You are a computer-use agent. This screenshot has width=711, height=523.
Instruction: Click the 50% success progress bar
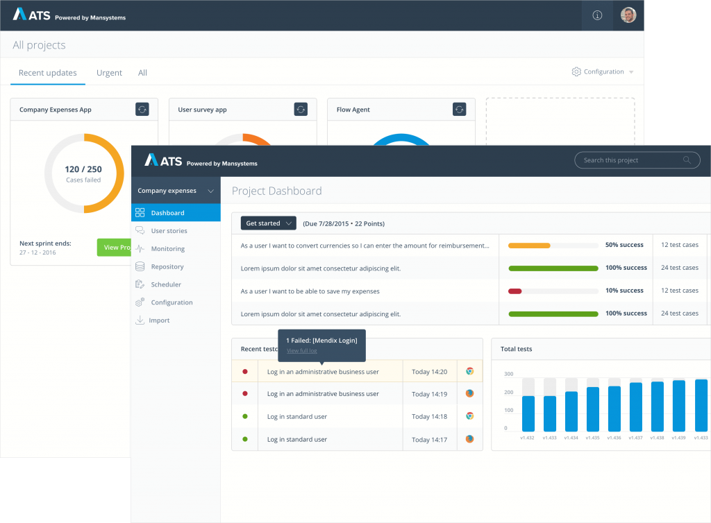tap(553, 245)
